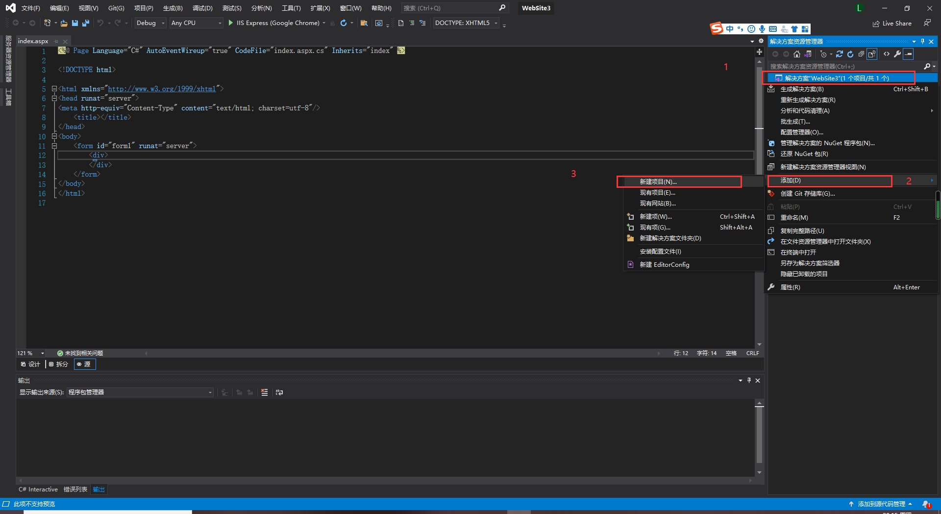The image size is (941, 514).
Task: Collapse the html element at line 5
Action: 54,89
